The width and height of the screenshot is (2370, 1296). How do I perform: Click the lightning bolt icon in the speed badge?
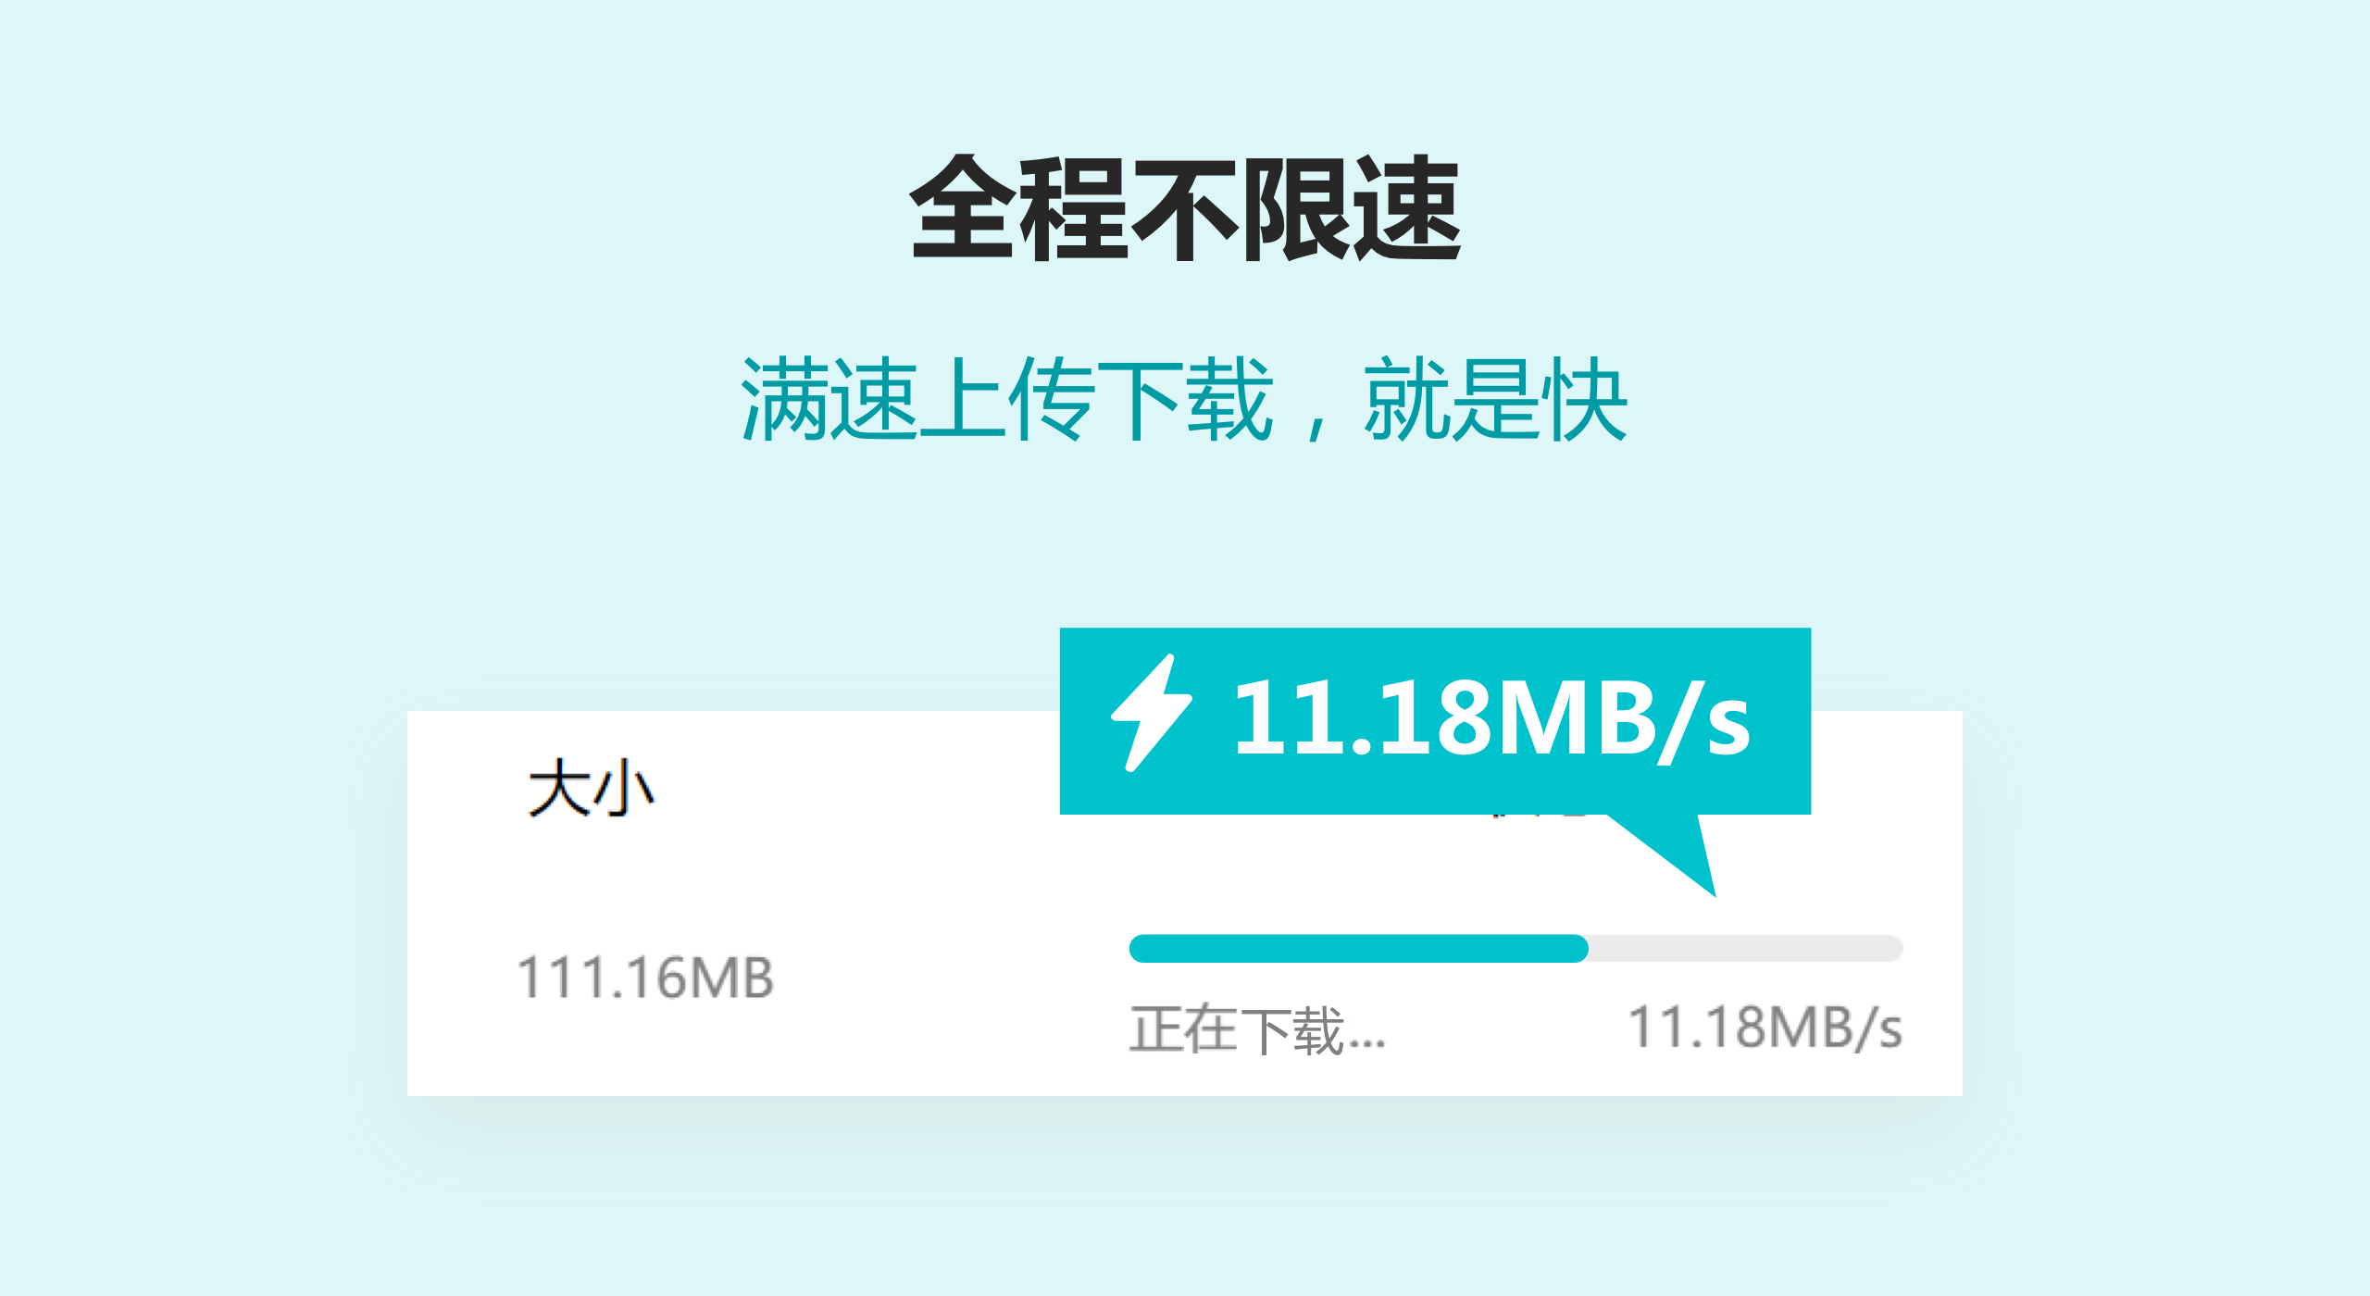(1152, 713)
